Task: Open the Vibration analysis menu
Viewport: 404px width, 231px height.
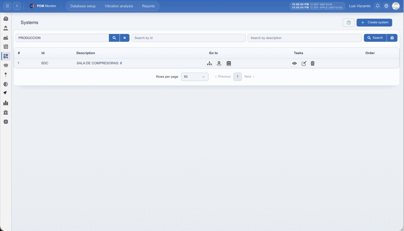Action: click(x=119, y=6)
